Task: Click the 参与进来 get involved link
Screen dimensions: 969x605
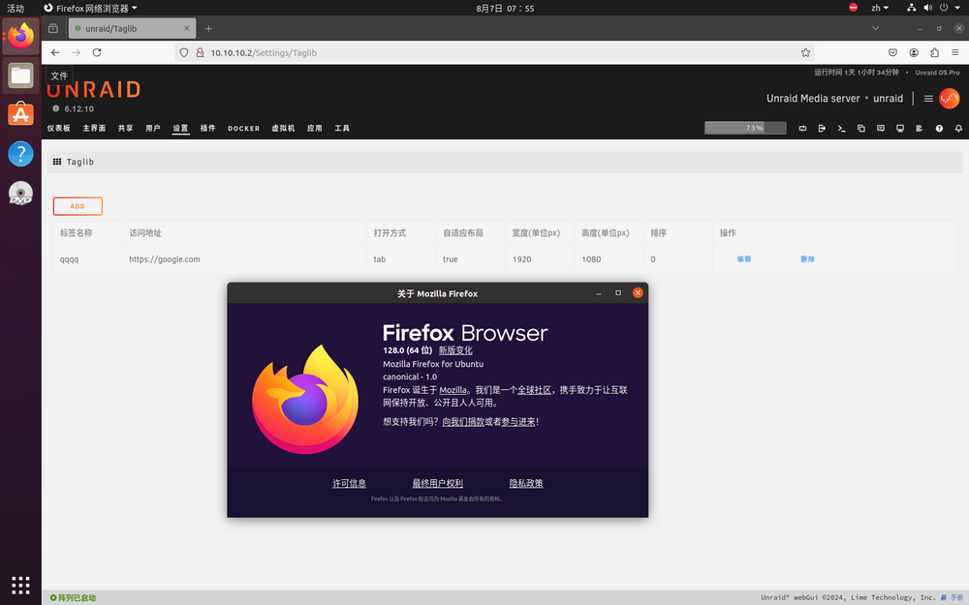Action: 518,422
